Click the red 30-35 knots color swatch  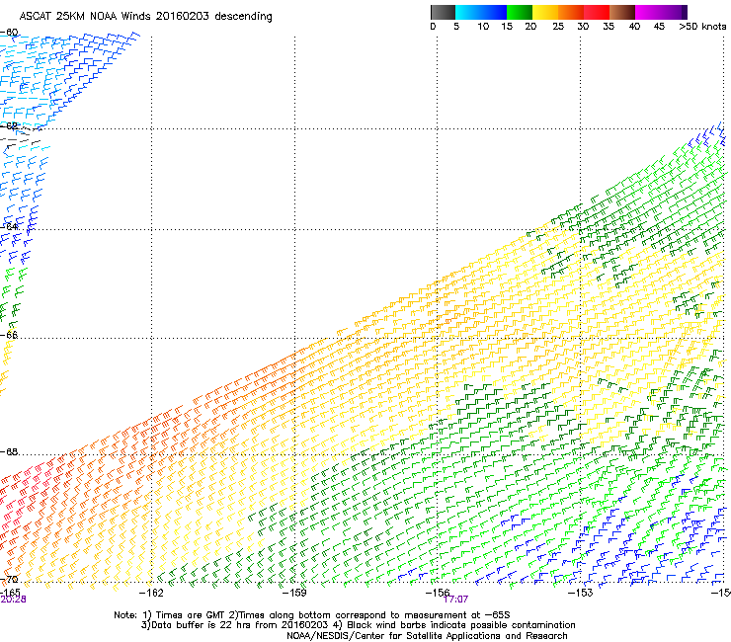(x=597, y=12)
